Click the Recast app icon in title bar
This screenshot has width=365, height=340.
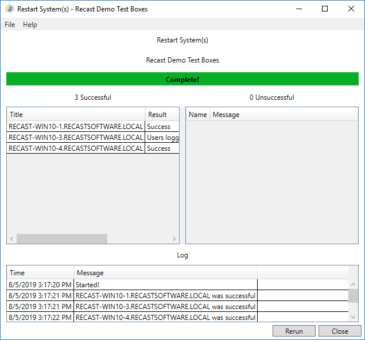pos(10,9)
